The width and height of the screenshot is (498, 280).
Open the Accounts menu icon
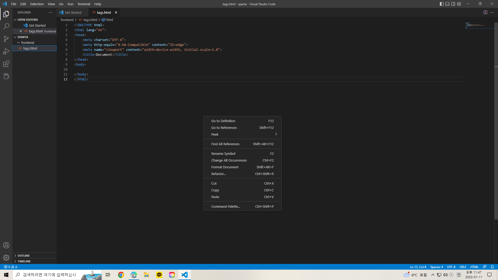pos(6,245)
